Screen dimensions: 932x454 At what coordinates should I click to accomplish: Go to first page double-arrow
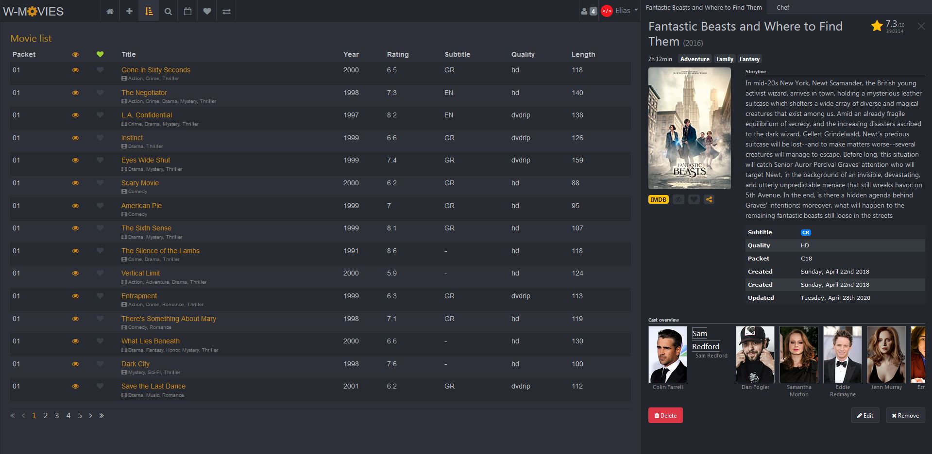click(13, 416)
